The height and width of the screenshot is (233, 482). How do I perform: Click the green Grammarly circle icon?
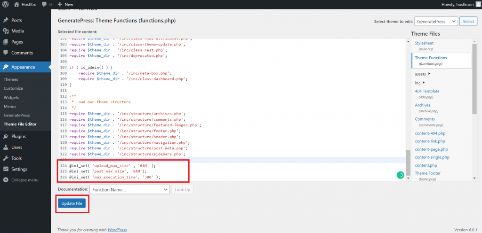pos(400,175)
